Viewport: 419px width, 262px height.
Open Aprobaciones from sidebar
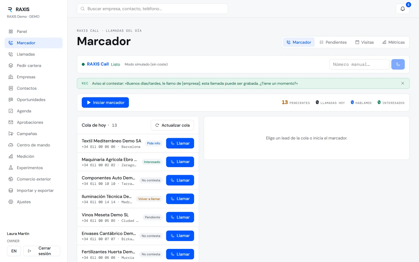pos(34,122)
